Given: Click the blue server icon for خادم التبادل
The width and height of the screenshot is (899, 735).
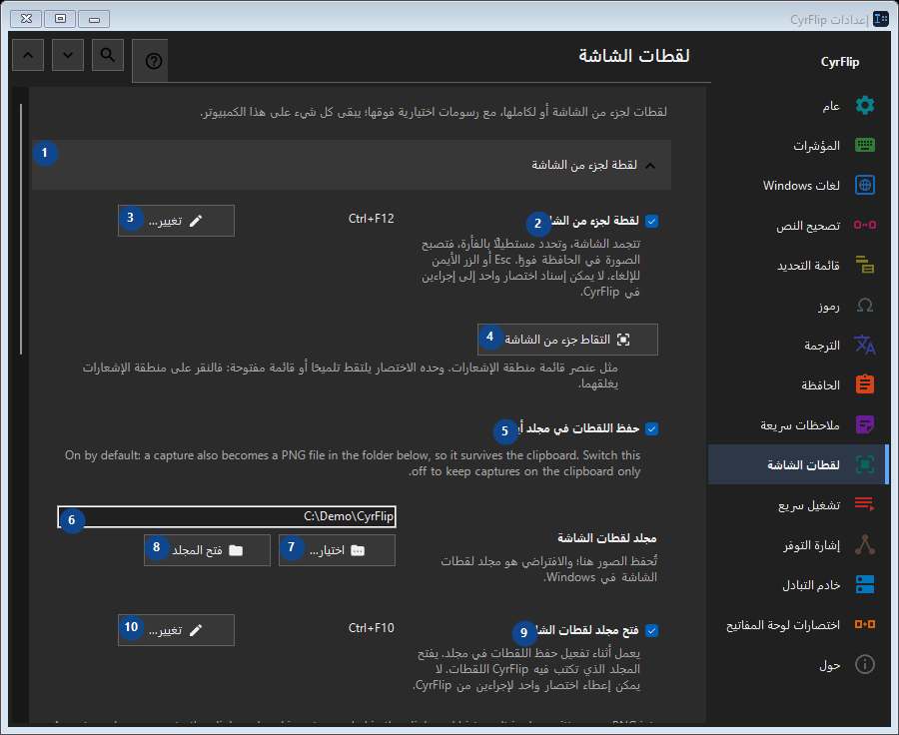Looking at the screenshot, I should 865,584.
